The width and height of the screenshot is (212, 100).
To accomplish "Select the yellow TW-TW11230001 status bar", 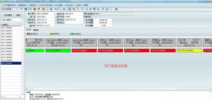I will tap(189, 51).
